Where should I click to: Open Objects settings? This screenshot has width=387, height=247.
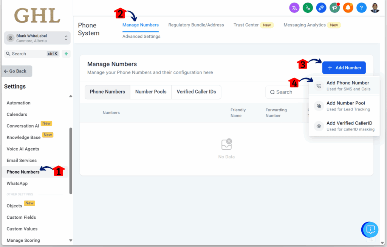tap(14, 206)
